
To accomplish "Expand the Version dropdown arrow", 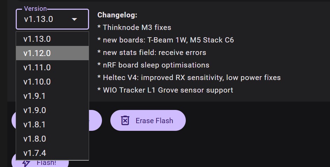I will click(74, 19).
